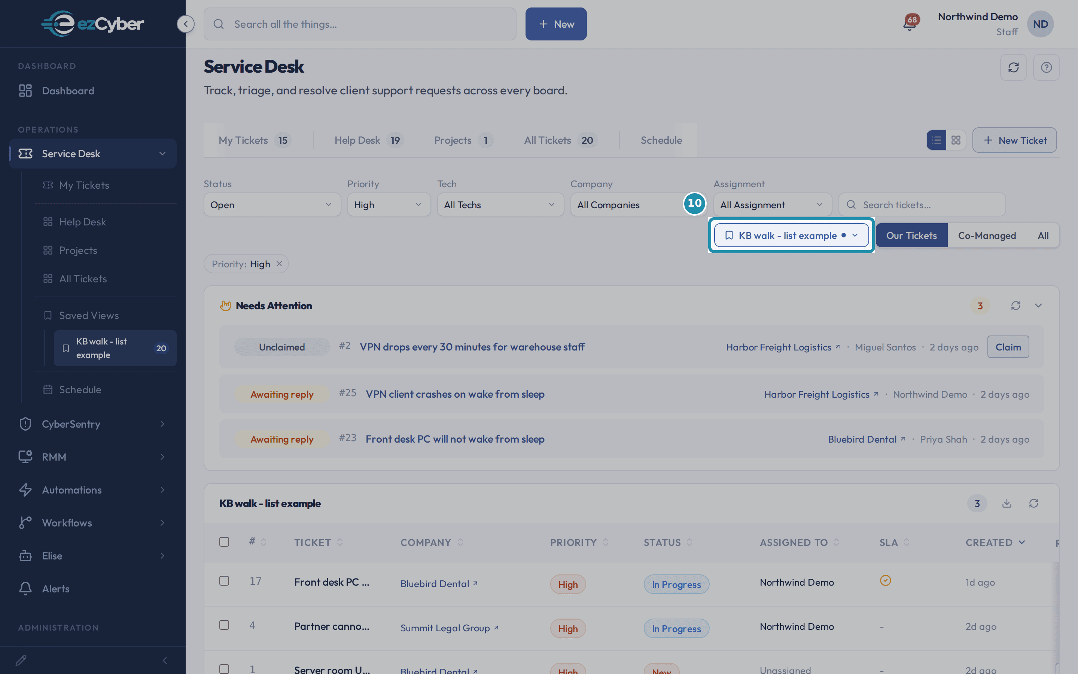Refresh the Service Desk page
1078x674 pixels.
1013,67
